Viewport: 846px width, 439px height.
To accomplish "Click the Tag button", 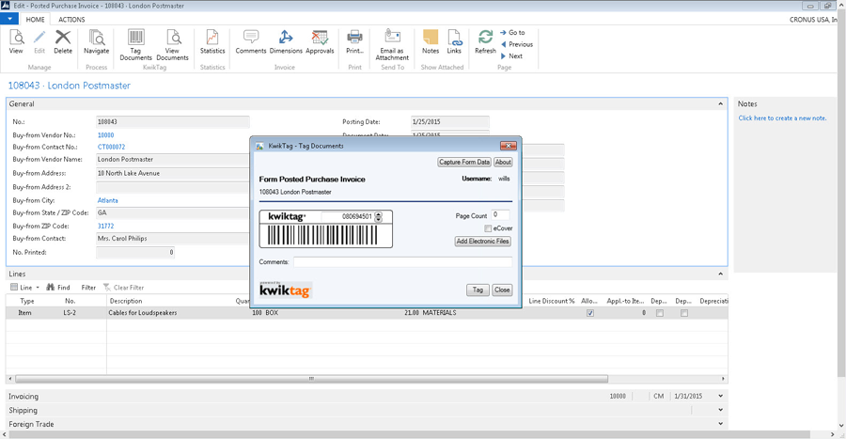I will pyautogui.click(x=478, y=290).
